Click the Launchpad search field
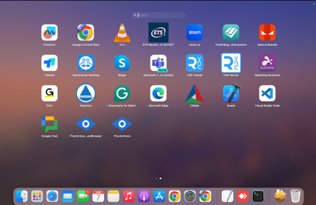 [159, 15]
